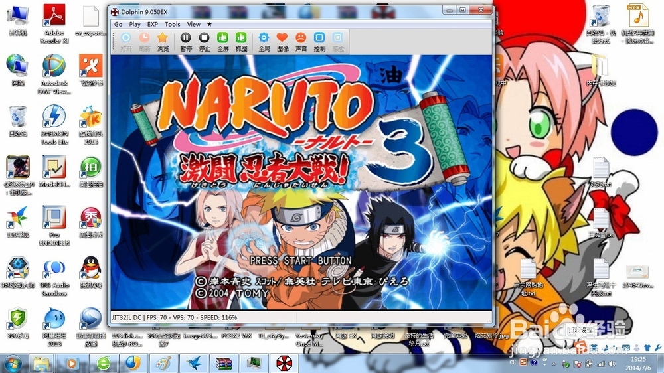Select the blue droplet 2013 desktop shortcut
Image resolution: width=664 pixels, height=373 pixels.
(x=54, y=327)
